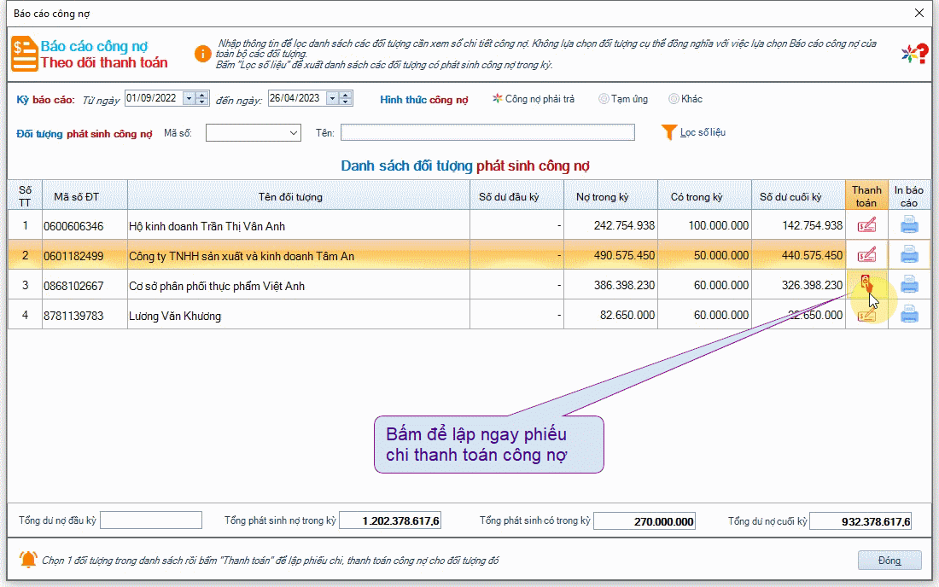
Task: Select row for Lương Văn Khương
Action: pyautogui.click(x=299, y=316)
